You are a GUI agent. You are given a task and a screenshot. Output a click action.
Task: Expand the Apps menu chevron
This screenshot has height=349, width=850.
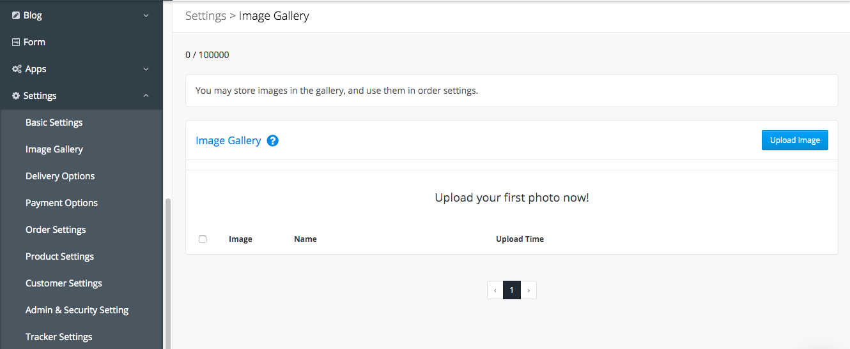point(146,69)
